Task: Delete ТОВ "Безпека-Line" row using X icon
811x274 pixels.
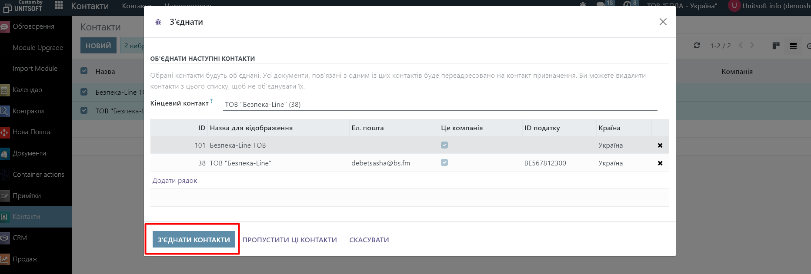Action: point(660,163)
